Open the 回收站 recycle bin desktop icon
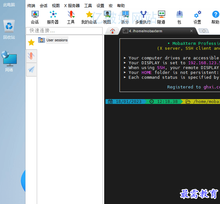 click(9, 29)
